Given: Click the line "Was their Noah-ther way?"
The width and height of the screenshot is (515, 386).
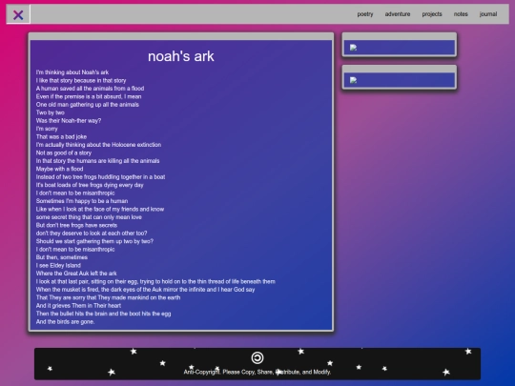Looking at the screenshot, I should [69, 120].
